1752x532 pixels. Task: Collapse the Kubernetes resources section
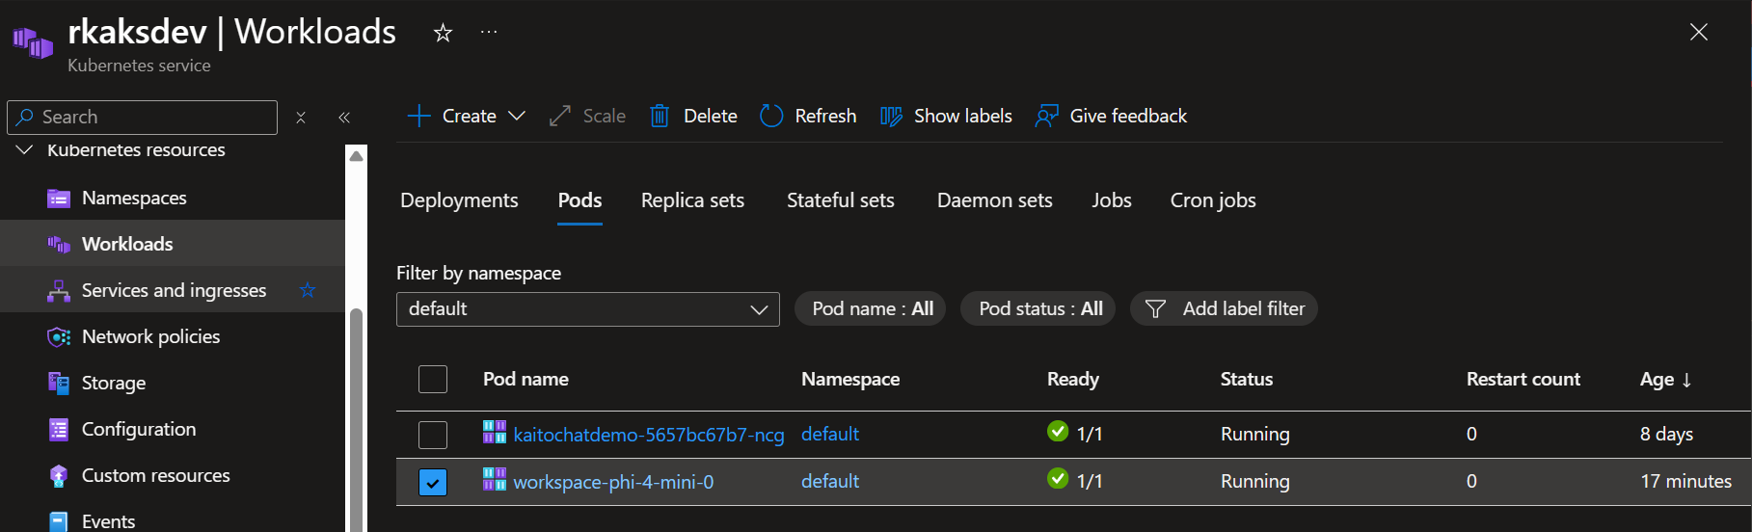point(25,150)
